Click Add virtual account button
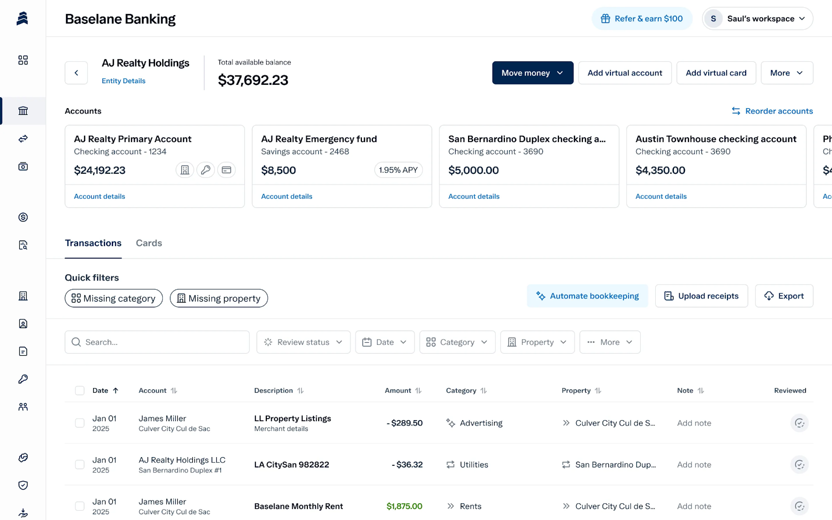 pos(625,73)
